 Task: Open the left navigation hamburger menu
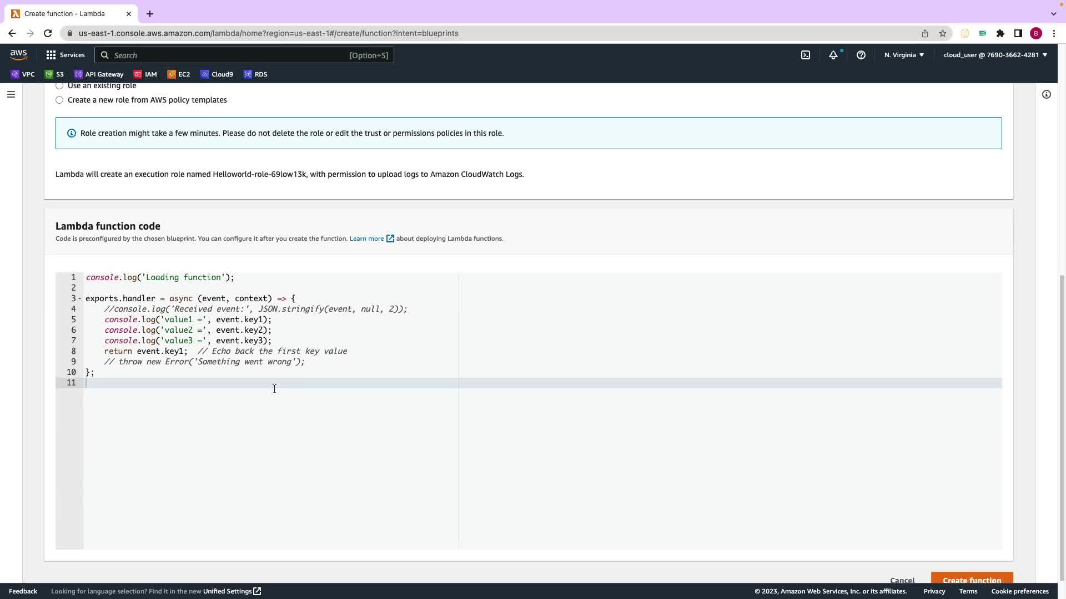pyautogui.click(x=11, y=94)
